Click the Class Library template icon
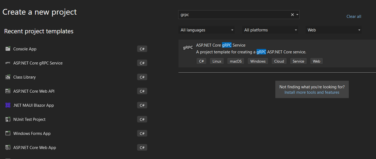Screen dimensions: 376x159 [8, 77]
